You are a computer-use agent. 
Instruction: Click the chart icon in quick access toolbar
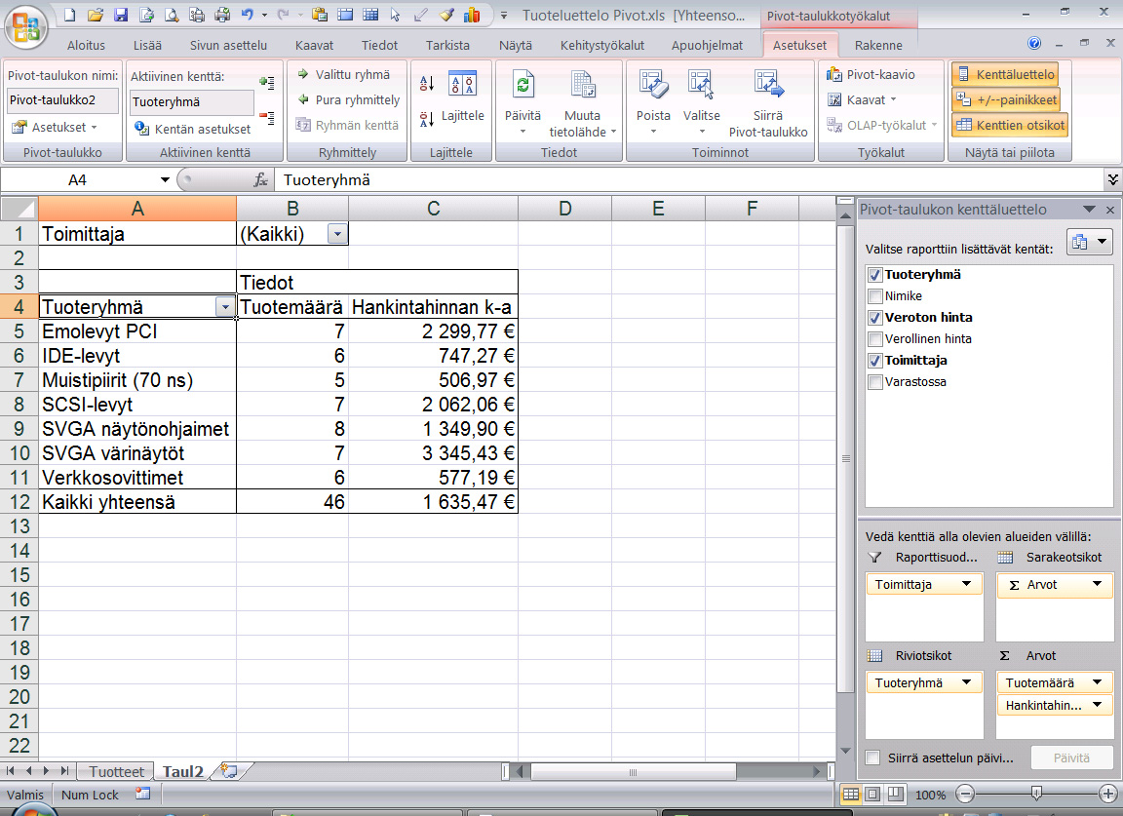tap(471, 15)
